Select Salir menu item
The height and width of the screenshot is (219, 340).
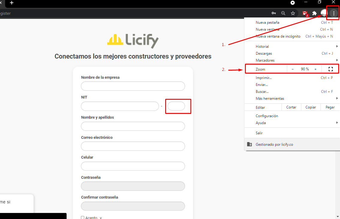click(292, 133)
